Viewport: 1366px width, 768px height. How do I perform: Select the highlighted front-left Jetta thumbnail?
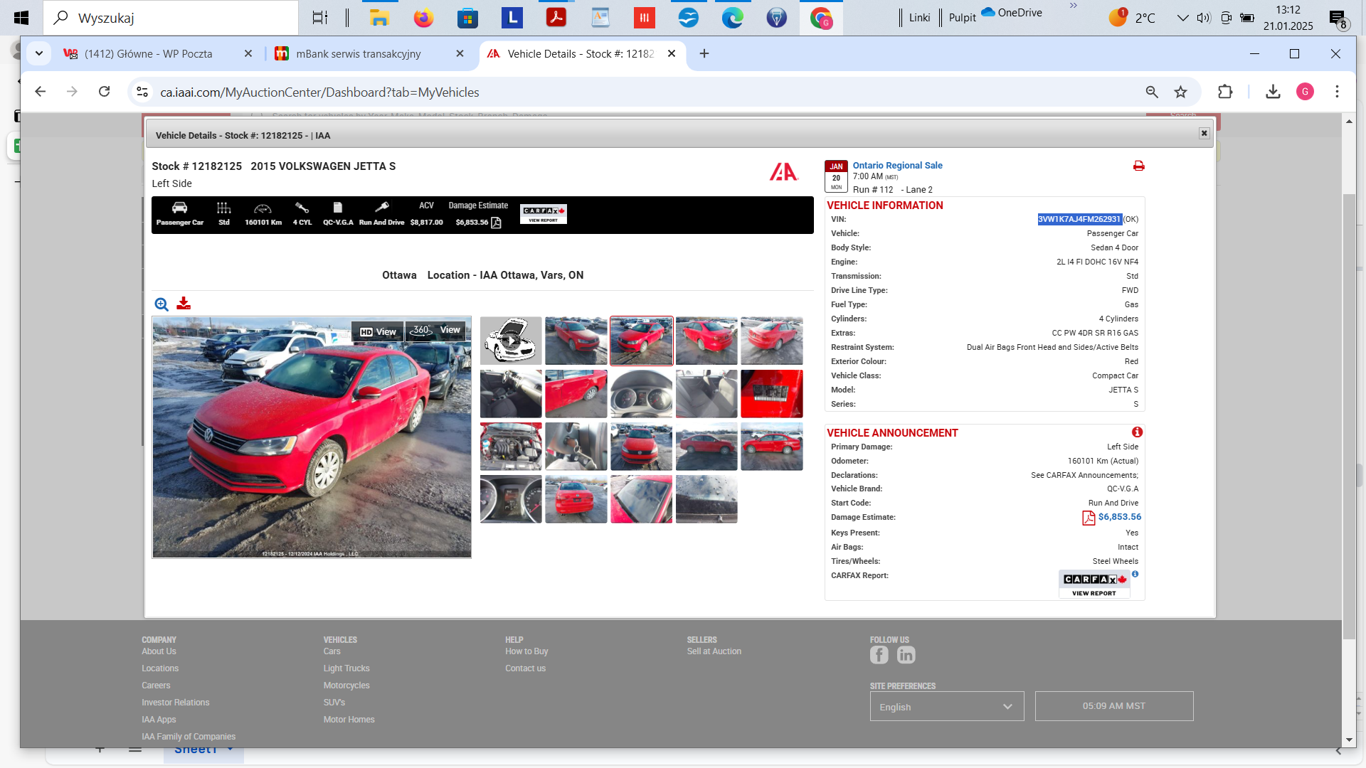(641, 341)
